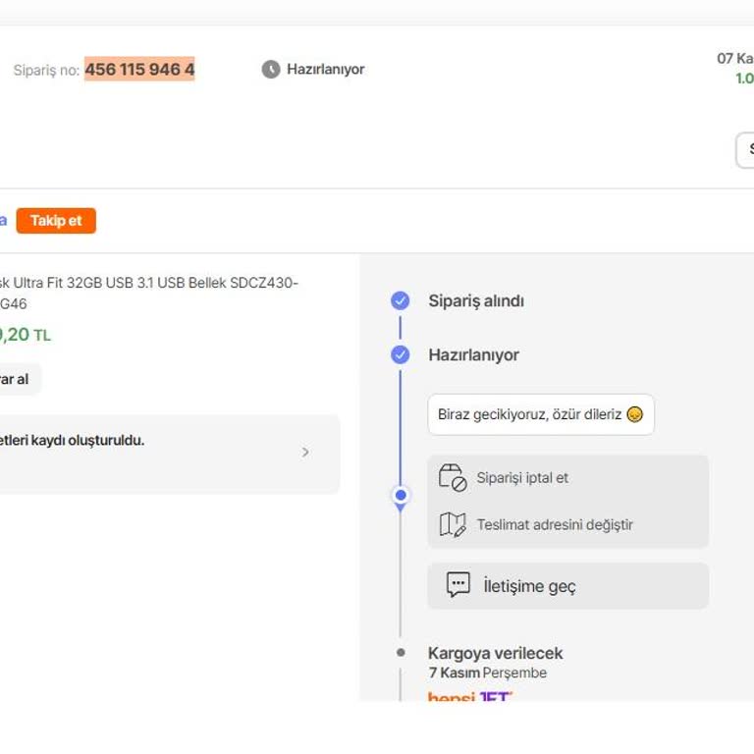Click the orange Takip et button
754x754 pixels.
56,221
